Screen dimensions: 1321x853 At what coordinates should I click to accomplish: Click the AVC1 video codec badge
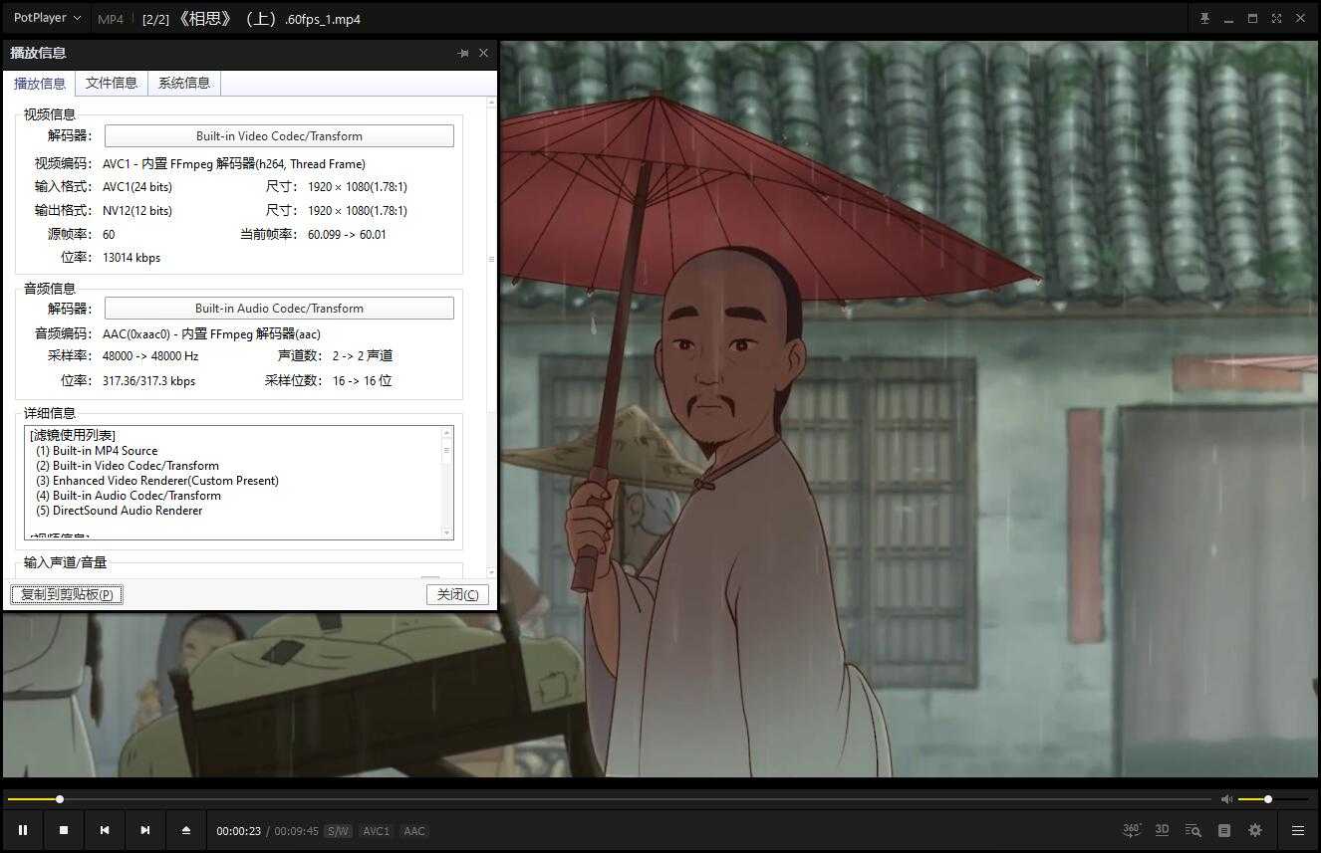[377, 831]
